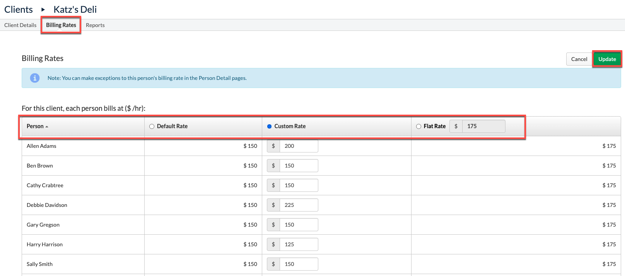Click Allen Adams flat rate $ 175
Viewport: 625px width, 276px height.
(x=609, y=146)
